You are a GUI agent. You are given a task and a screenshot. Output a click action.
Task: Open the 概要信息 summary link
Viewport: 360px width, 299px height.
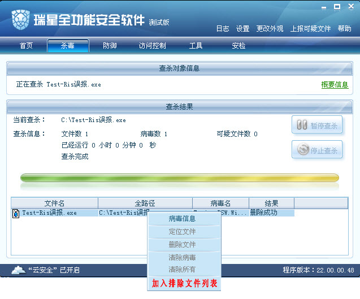[335, 85]
